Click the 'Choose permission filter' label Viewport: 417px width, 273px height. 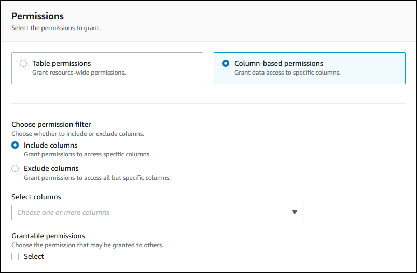point(51,125)
